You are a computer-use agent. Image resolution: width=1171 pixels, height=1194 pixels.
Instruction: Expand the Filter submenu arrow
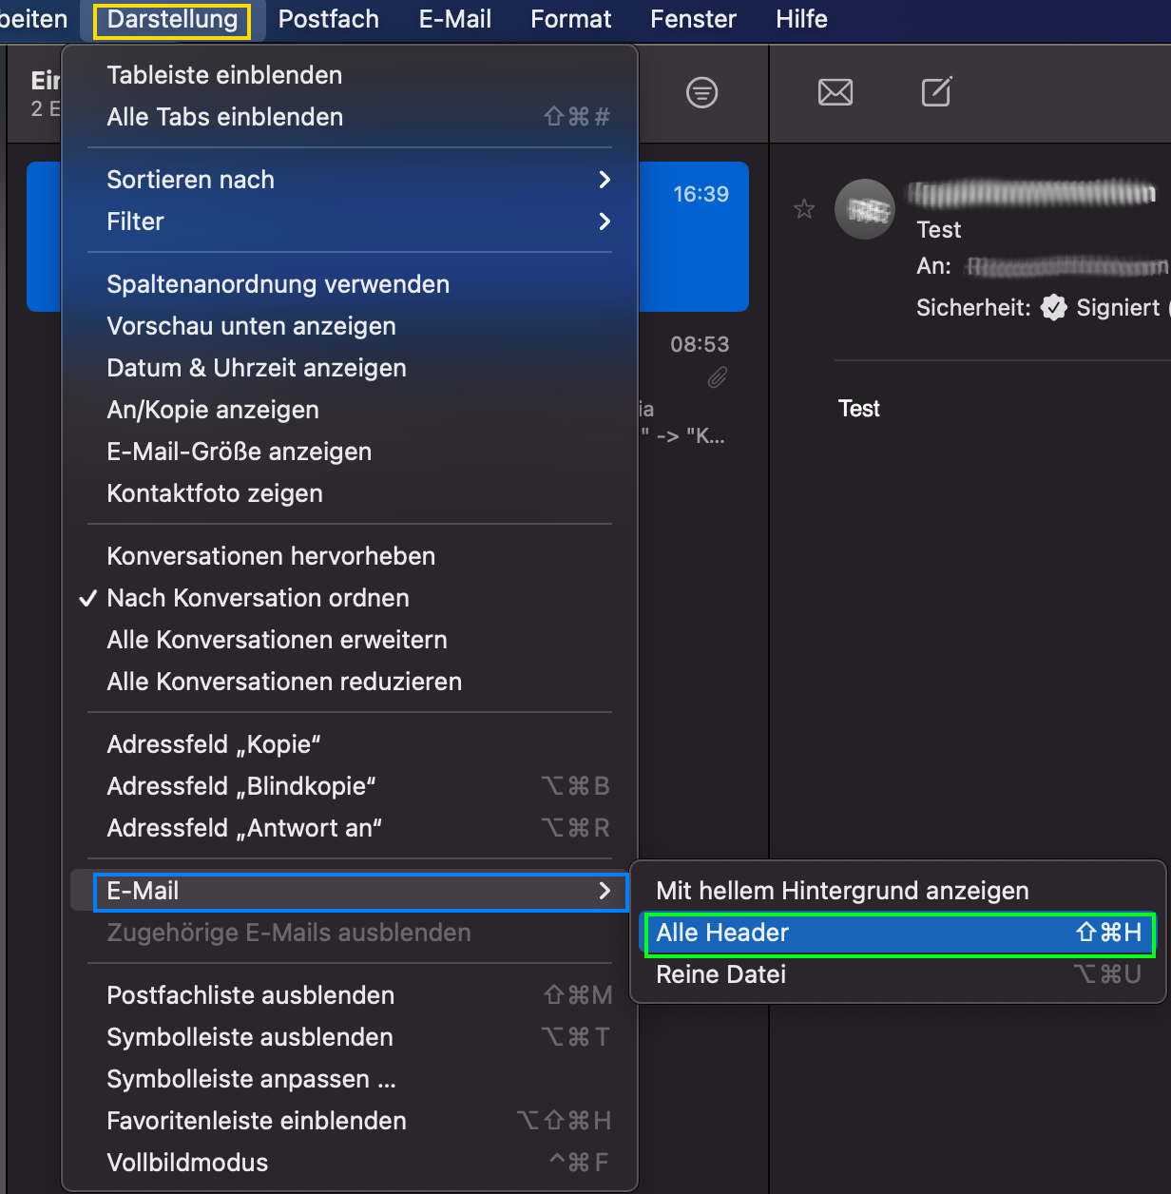click(605, 221)
